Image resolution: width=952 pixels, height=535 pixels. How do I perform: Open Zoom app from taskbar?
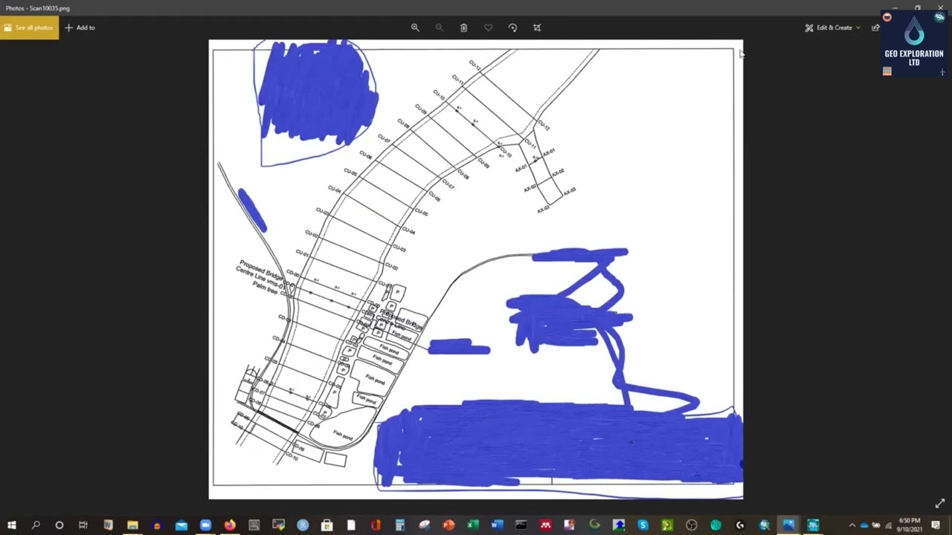click(x=205, y=525)
